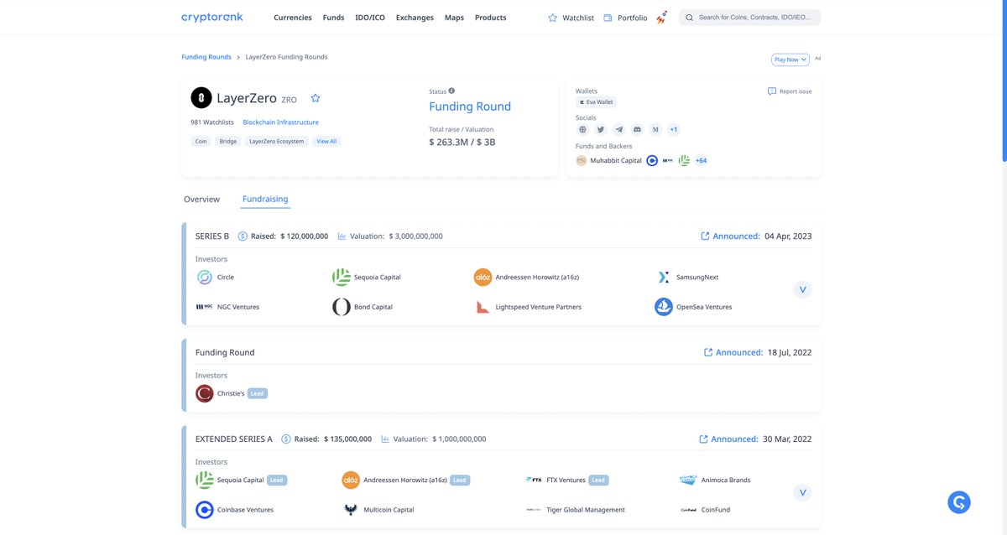
Task: Click the Status info icon
Action: tap(451, 91)
